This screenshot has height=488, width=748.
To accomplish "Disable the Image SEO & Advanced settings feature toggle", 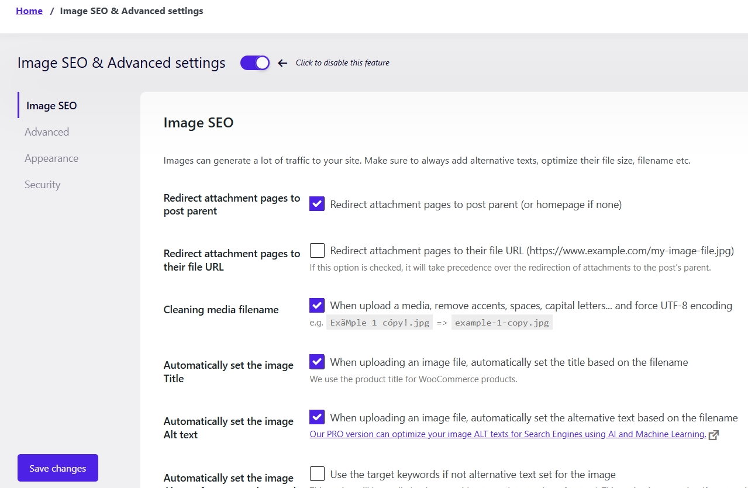I will point(255,63).
